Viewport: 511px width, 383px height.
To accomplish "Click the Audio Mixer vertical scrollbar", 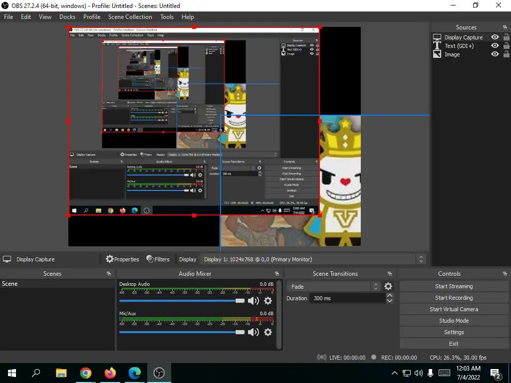I will (x=278, y=314).
